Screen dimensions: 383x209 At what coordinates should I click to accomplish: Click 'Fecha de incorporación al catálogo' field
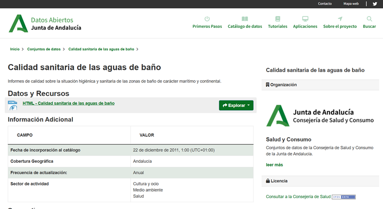(x=45, y=150)
